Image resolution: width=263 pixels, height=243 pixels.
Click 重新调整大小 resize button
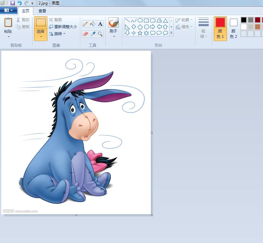click(x=63, y=27)
